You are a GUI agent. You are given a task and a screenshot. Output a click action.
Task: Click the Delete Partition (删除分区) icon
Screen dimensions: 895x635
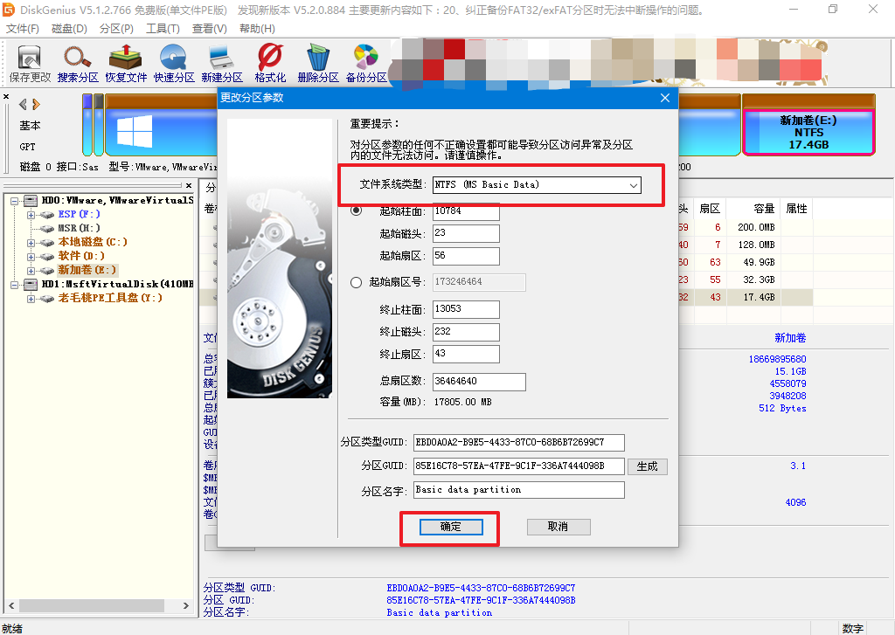[x=318, y=64]
